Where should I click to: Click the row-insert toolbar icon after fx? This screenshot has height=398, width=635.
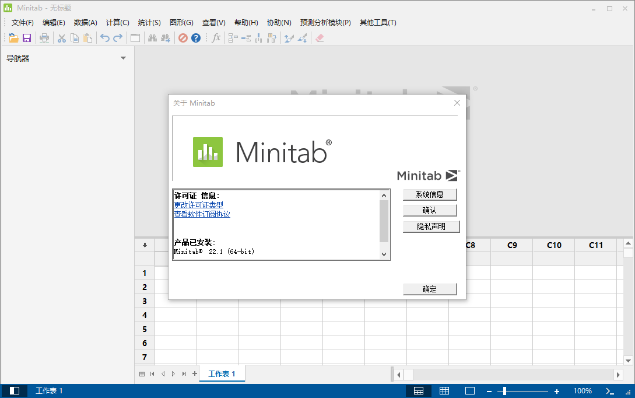tap(233, 38)
